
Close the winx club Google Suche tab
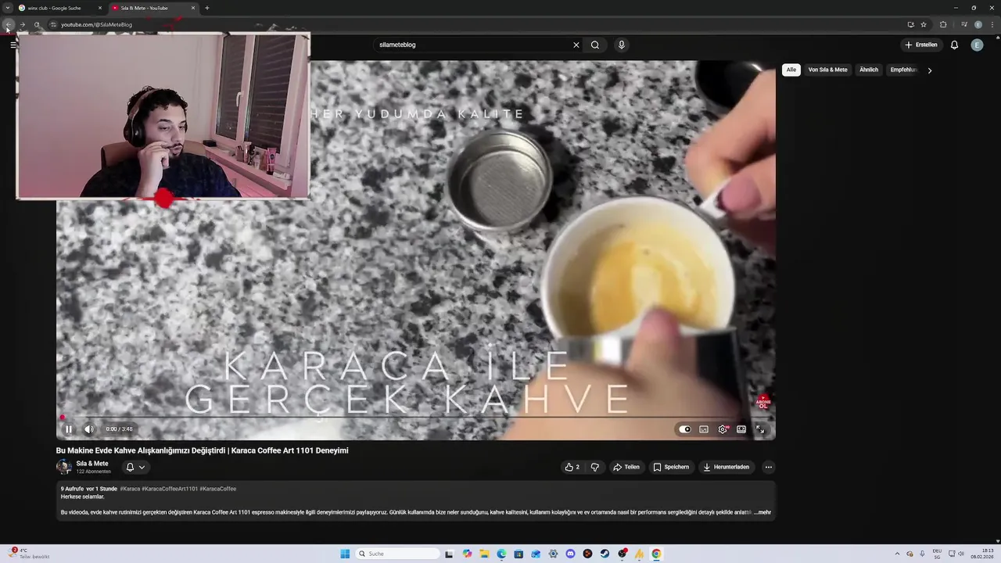[100, 8]
